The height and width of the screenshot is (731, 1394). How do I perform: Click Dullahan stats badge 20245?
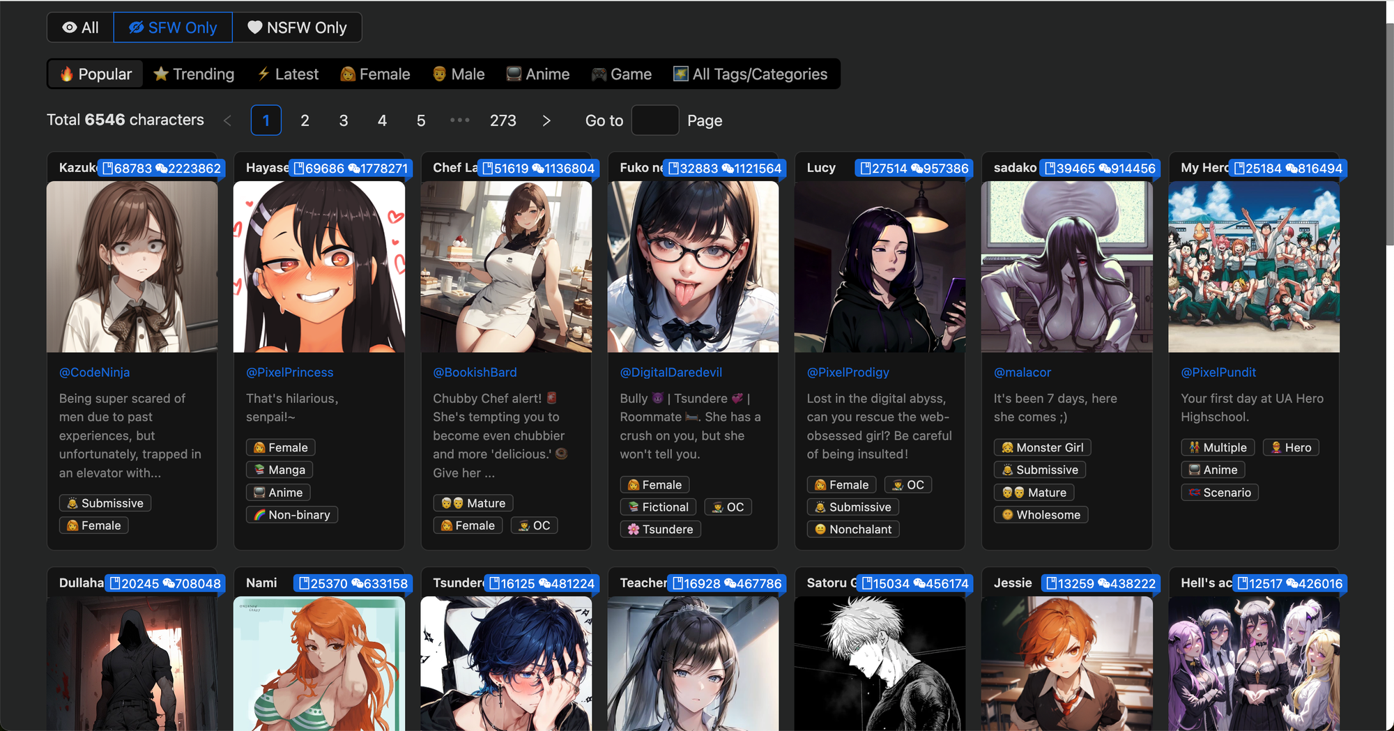coord(165,583)
